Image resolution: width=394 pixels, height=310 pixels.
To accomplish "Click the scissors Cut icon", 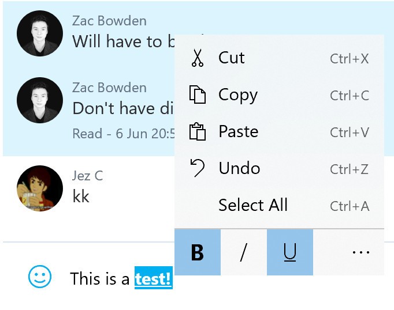I will pyautogui.click(x=197, y=58).
